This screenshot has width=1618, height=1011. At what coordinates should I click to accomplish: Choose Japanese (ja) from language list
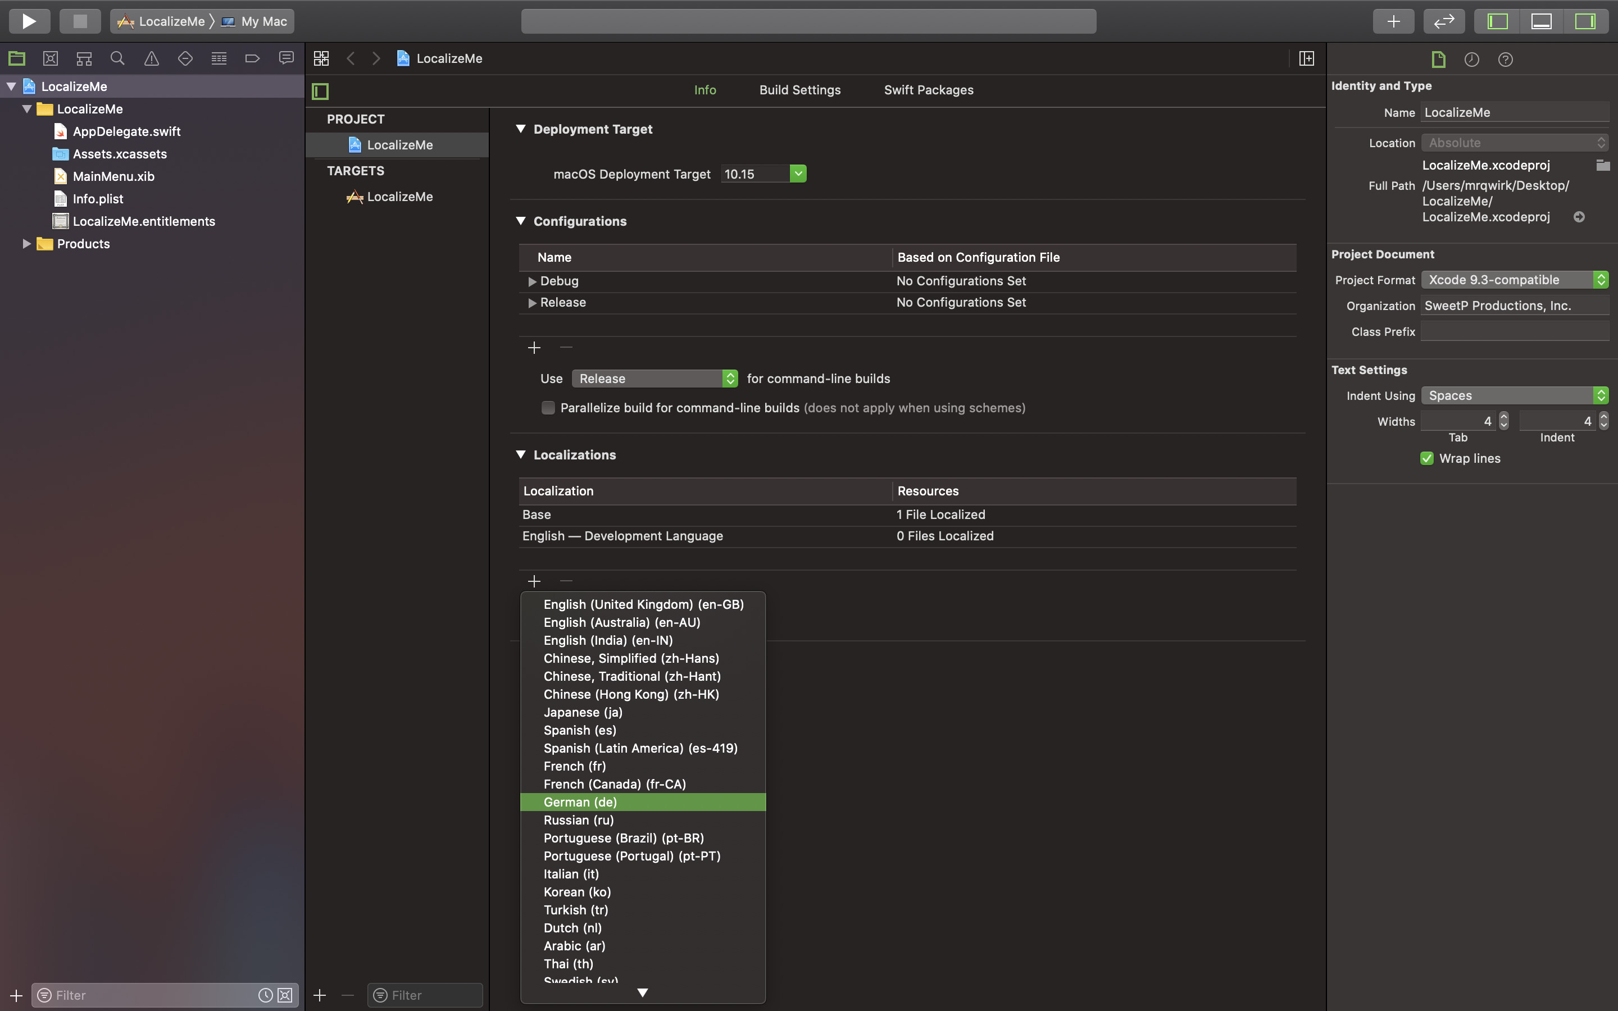[643, 712]
